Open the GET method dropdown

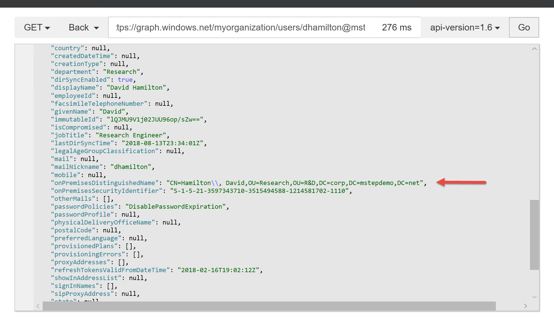(x=37, y=27)
